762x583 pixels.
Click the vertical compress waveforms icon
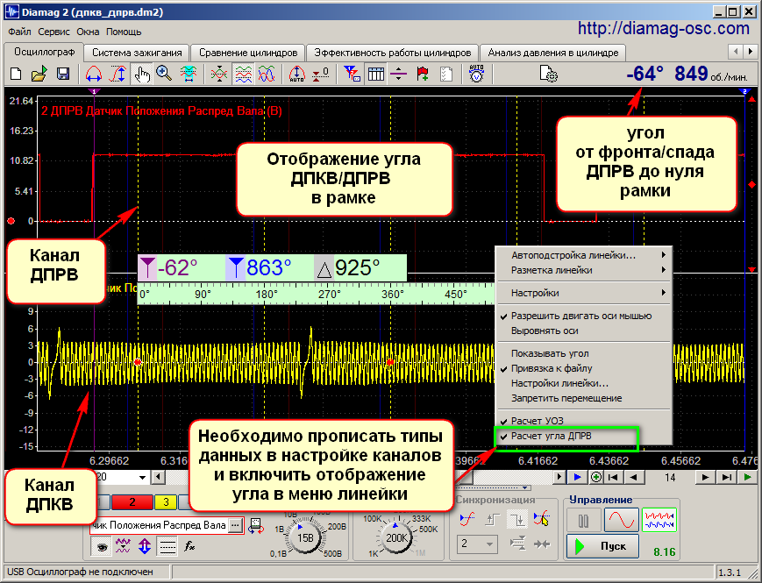pyautogui.click(x=219, y=74)
